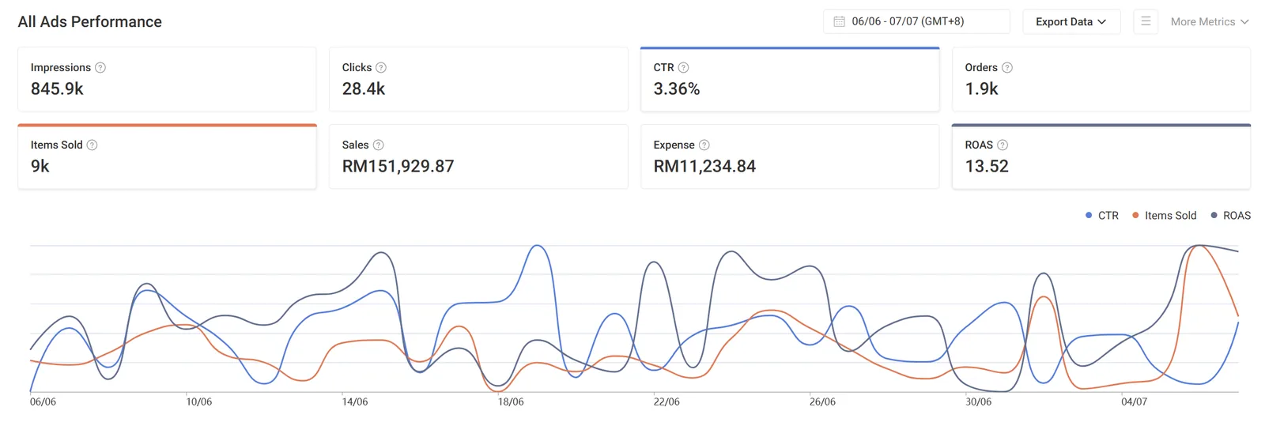The height and width of the screenshot is (426, 1265).
Task: Hide the ROAS series via legend
Action: coord(1230,216)
